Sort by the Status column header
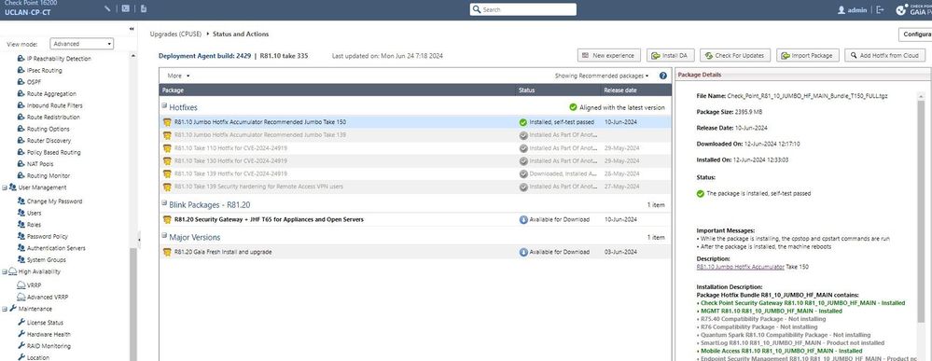932x361 pixels. [559, 90]
